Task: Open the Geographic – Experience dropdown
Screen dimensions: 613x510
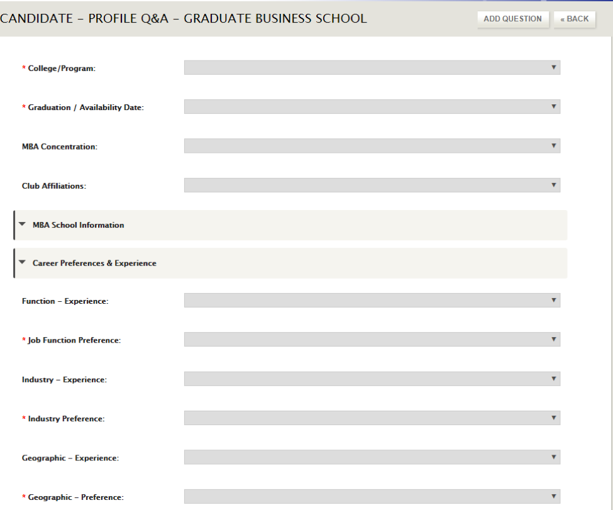Action: click(x=372, y=457)
